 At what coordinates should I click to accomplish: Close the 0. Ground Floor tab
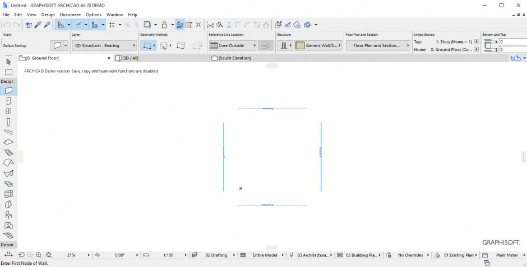(x=109, y=58)
